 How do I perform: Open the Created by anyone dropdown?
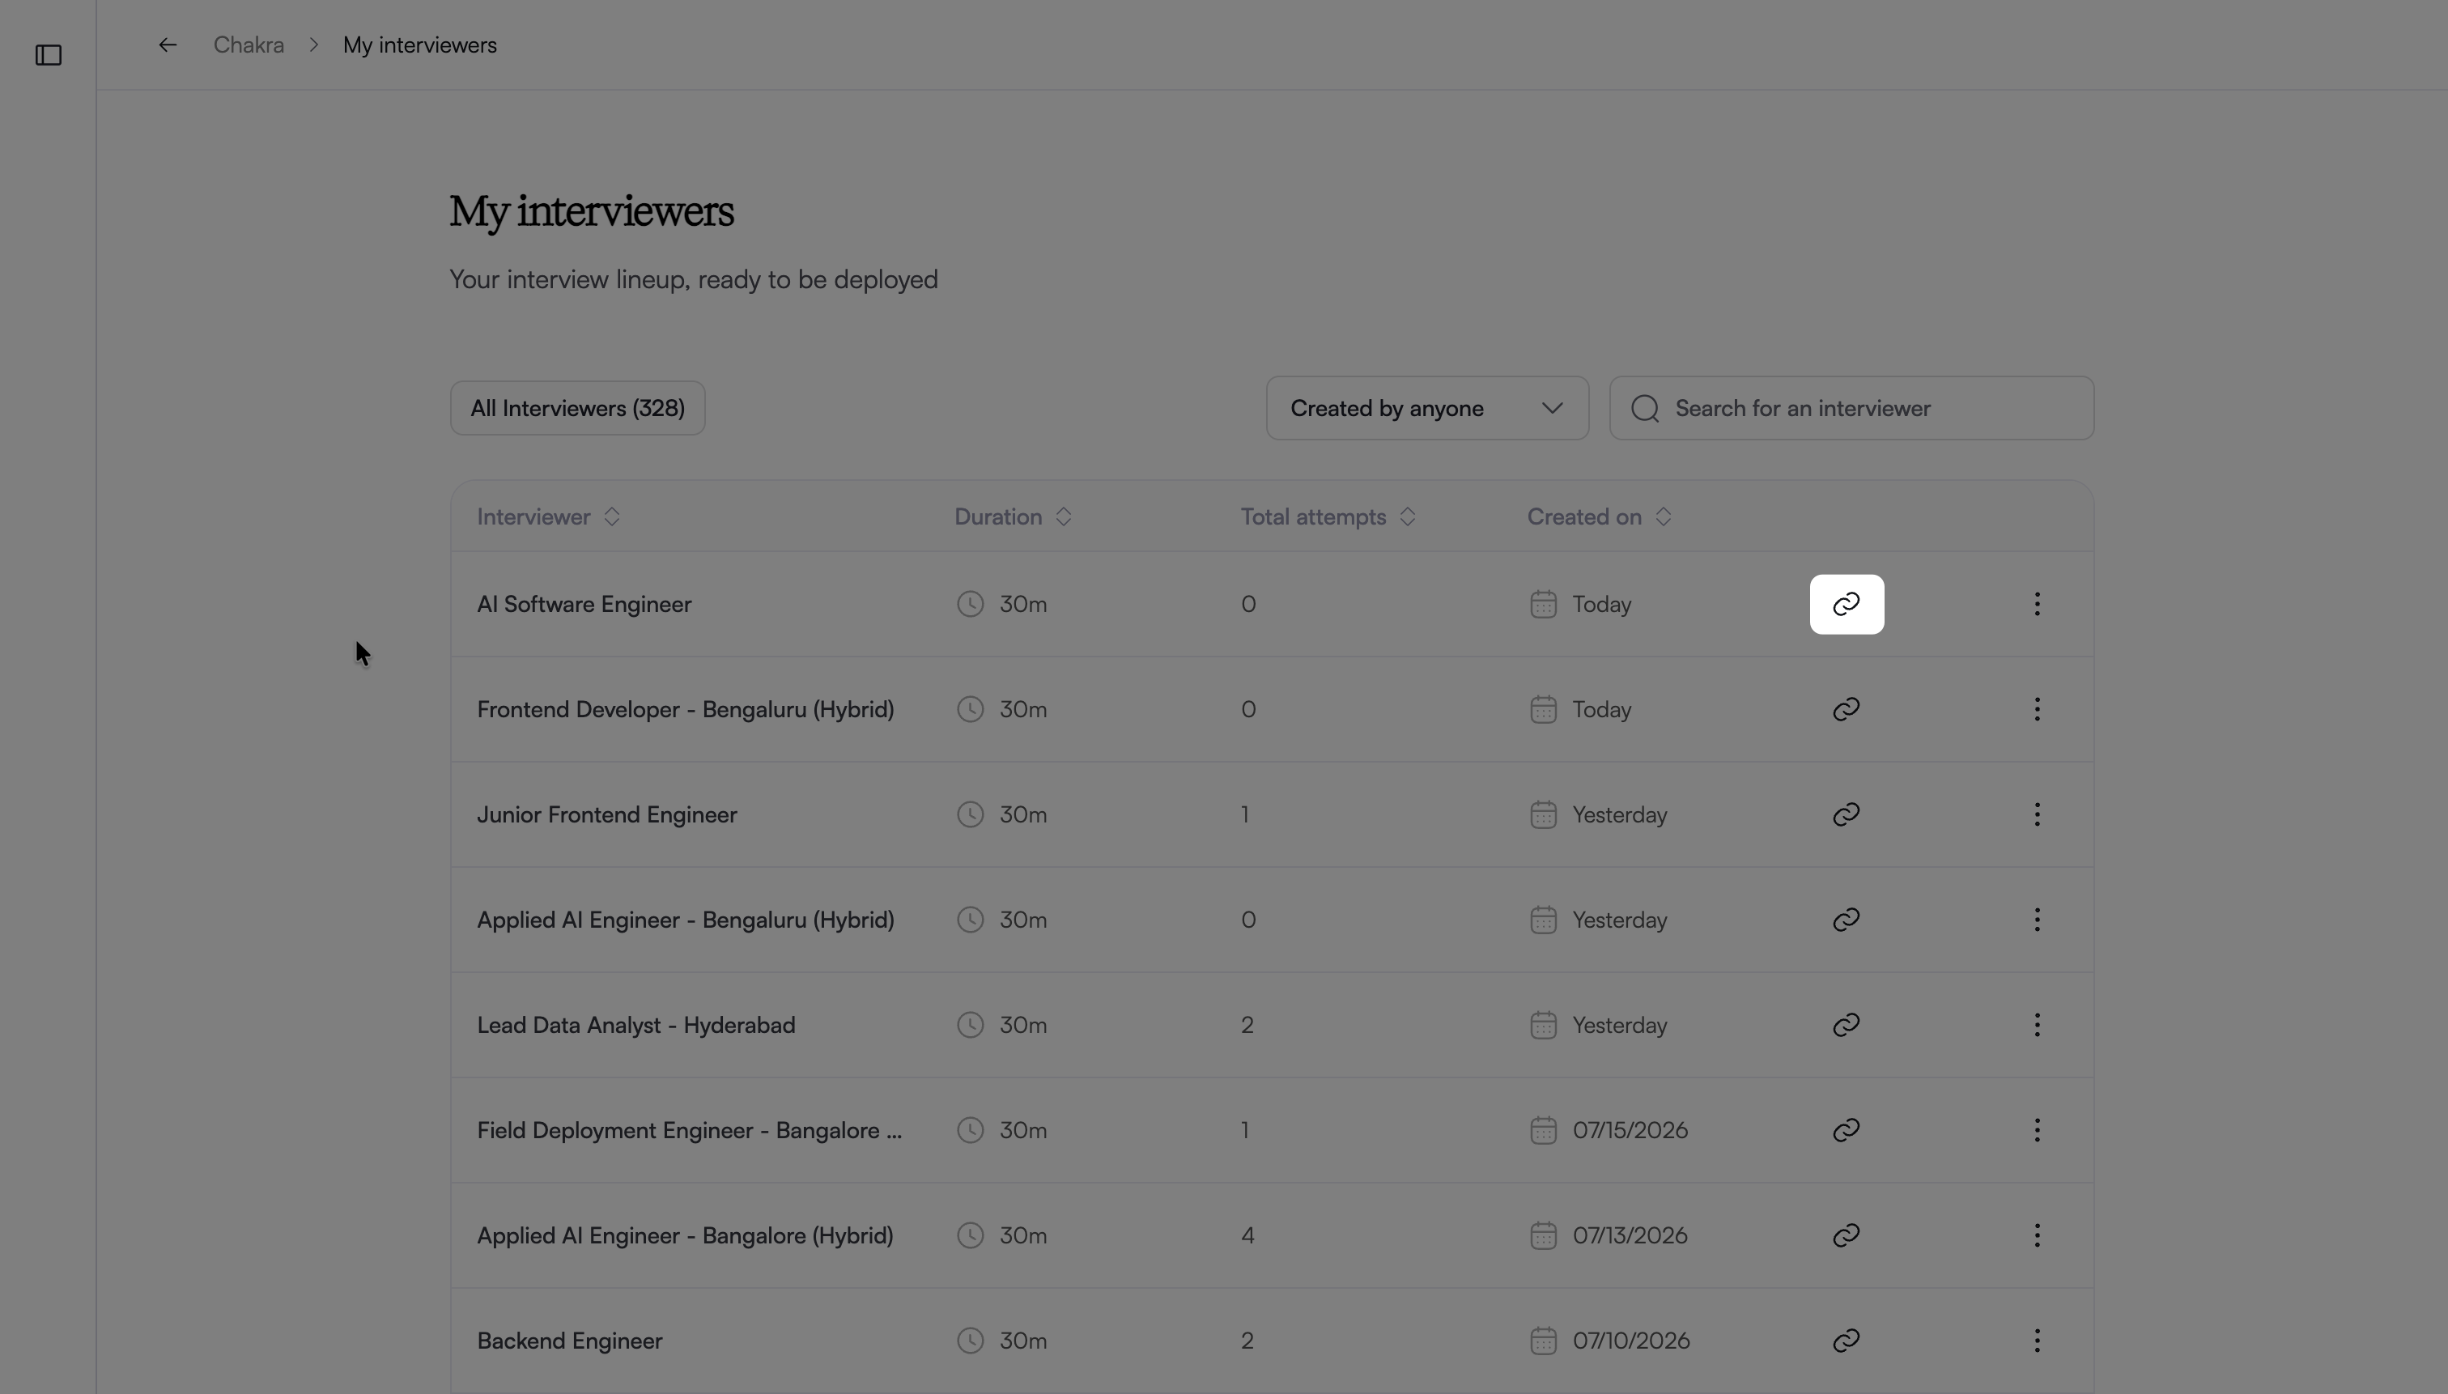[x=1426, y=409]
